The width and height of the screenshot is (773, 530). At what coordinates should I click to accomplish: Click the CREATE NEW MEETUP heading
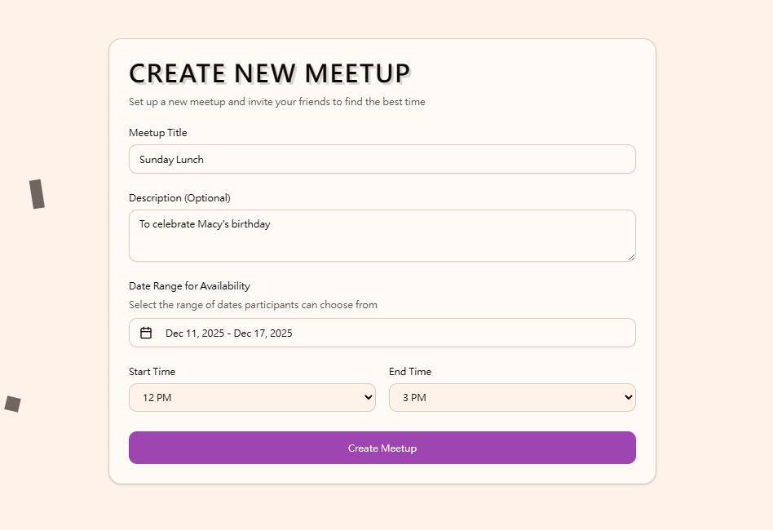tap(269, 73)
